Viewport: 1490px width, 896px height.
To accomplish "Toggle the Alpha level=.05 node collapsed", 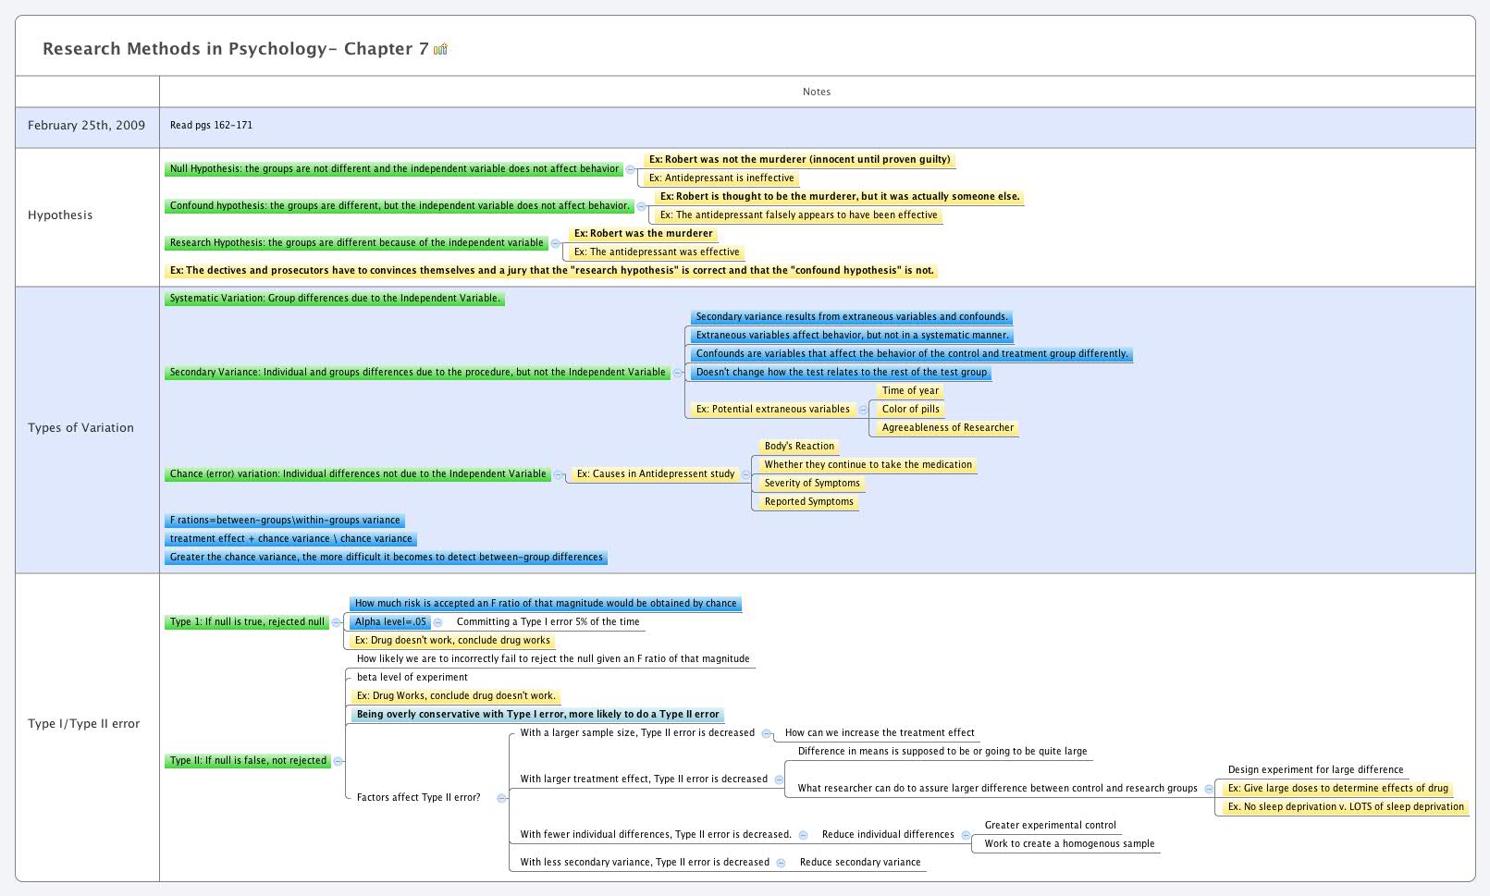I will tap(437, 622).
